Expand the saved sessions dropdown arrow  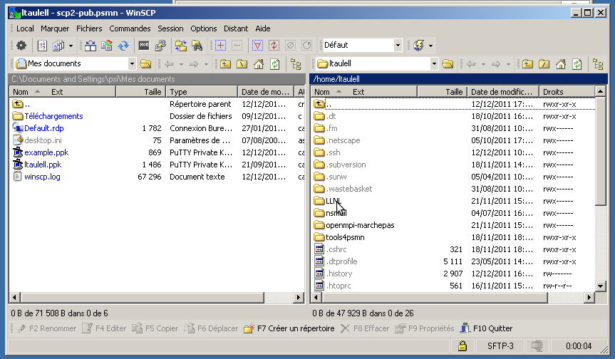(430, 46)
